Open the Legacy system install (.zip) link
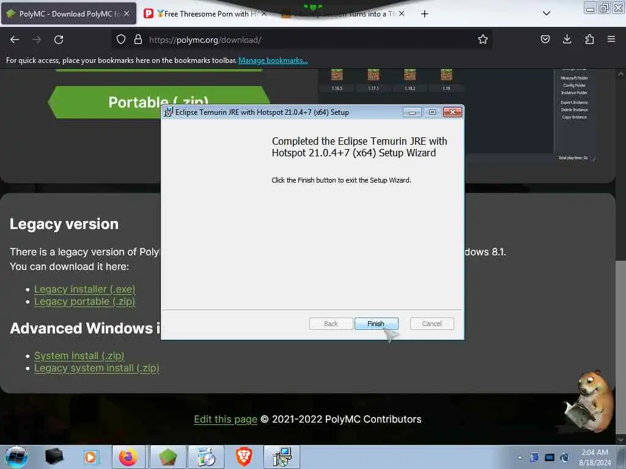 click(97, 368)
